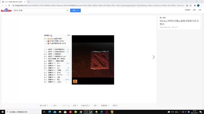Select the 合适尺寸 fit-size option
This screenshot has width=204, height=114.
pos(66,106)
